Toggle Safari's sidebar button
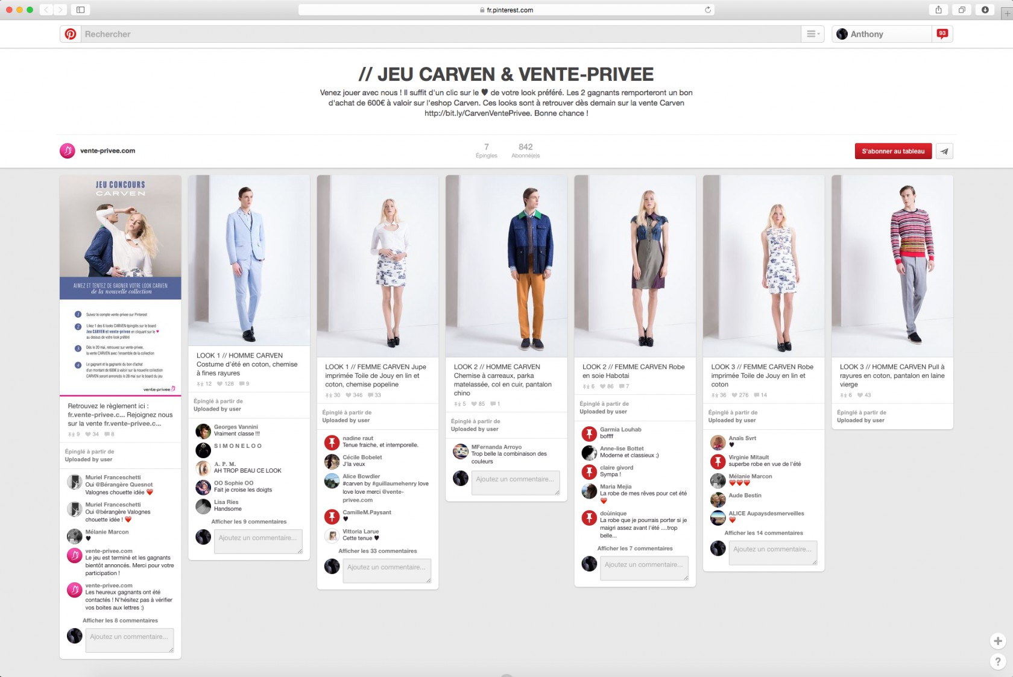1013x677 pixels. [80, 10]
